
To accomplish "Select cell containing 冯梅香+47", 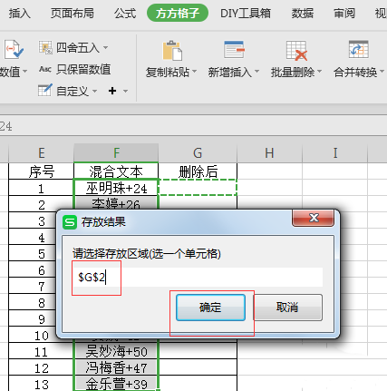I will tap(116, 367).
